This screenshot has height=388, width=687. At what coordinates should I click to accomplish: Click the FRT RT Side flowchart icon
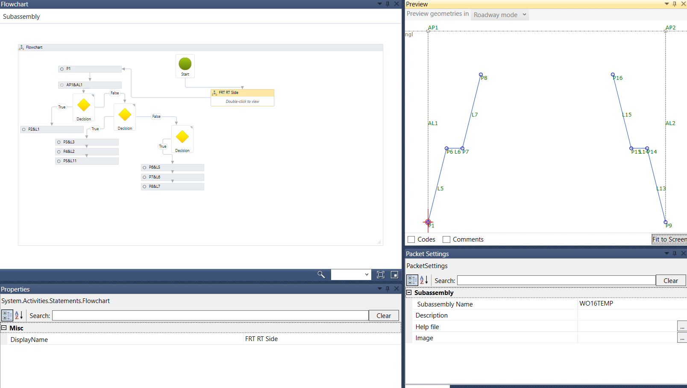(214, 93)
